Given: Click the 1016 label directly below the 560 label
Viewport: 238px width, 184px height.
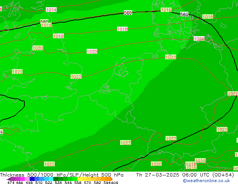Looking at the screenshot, I should (x=47, y=25).
